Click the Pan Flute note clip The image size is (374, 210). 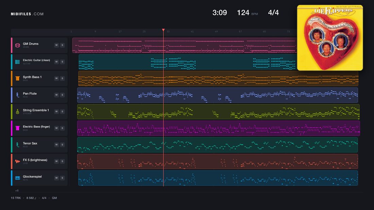[x=218, y=95]
